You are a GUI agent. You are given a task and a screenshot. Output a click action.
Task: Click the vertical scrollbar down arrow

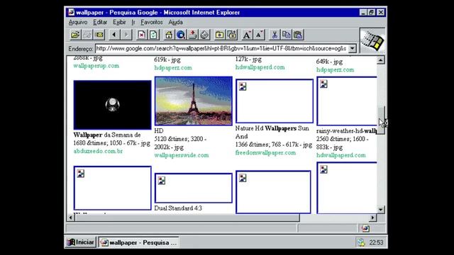tap(381, 210)
